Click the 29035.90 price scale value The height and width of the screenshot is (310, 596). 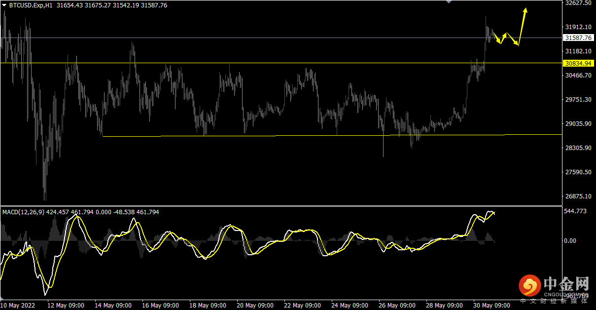click(579, 123)
